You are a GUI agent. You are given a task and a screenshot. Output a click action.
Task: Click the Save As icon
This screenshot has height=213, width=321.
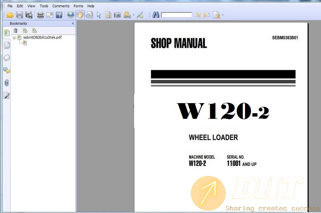[29, 15]
